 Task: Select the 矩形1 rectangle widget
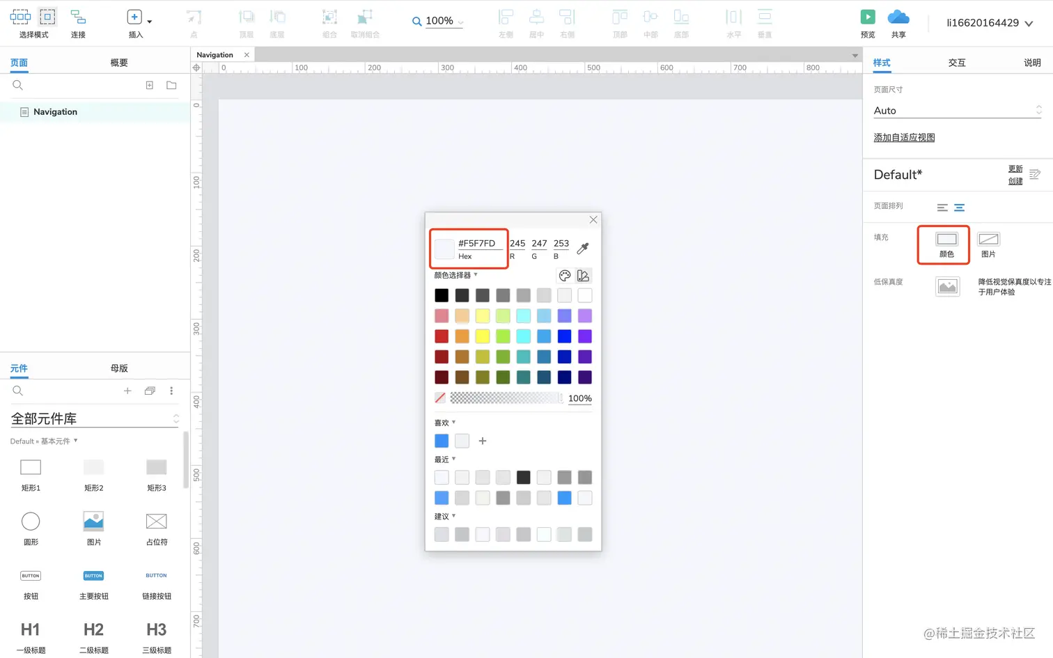(31, 474)
